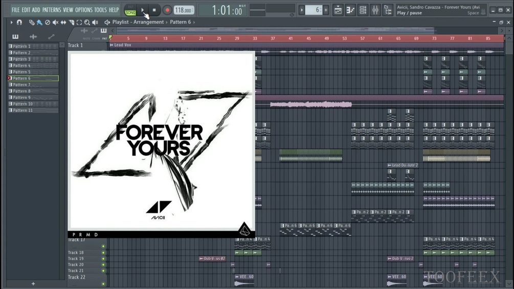Image resolution: width=514 pixels, height=289 pixels.
Task: Mute Track 20 with its green light
Action: tap(103, 265)
